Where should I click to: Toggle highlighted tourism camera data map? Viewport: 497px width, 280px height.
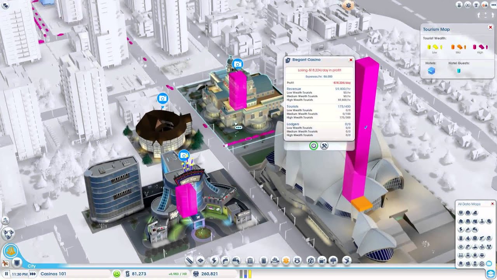489,263
